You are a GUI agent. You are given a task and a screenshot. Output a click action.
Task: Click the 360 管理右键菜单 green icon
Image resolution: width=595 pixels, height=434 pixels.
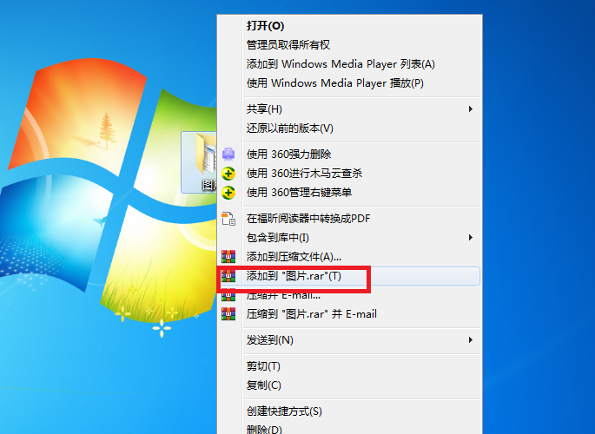click(x=228, y=193)
